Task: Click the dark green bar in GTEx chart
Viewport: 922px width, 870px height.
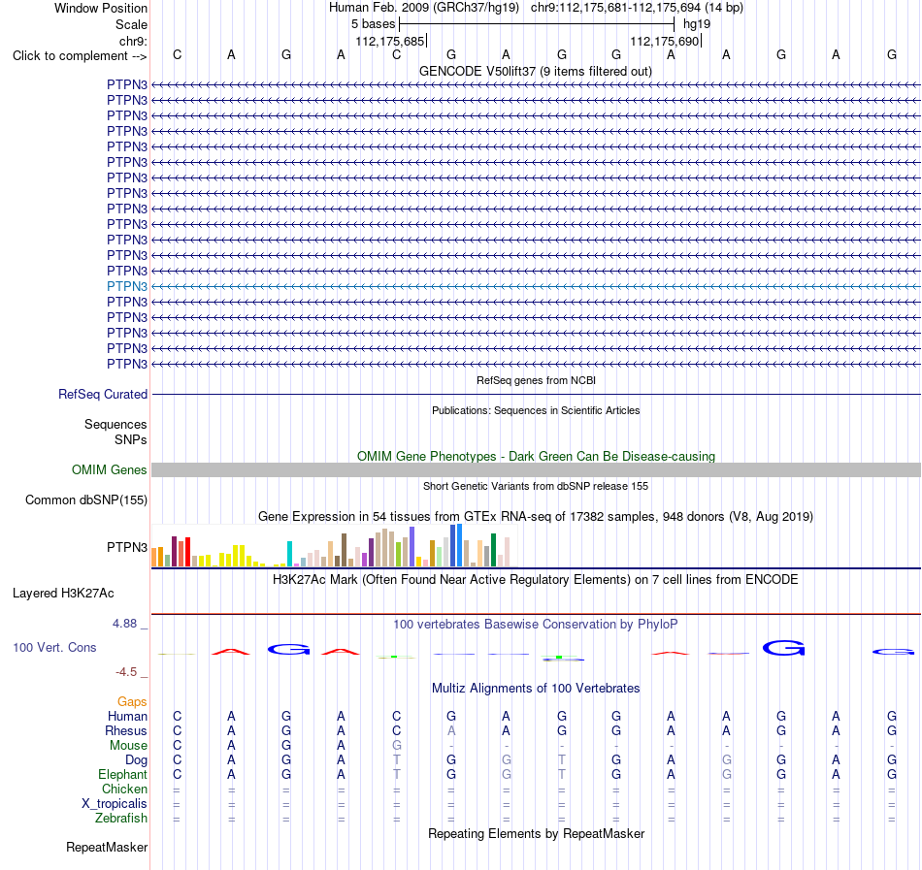Action: (x=493, y=550)
